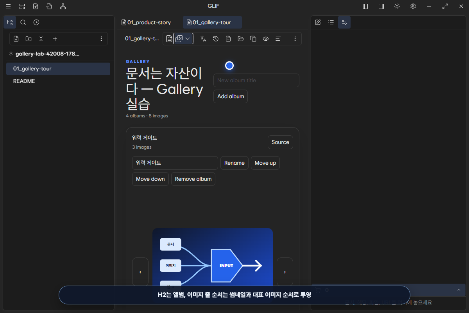
Task: Click the copy icon in document toolbar
Action: tap(253, 39)
